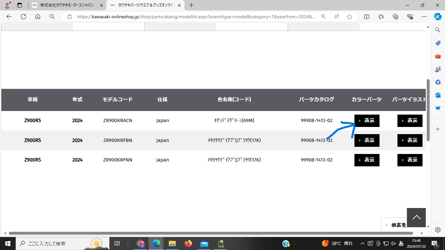Open the Collections icon in the toolbar
Image resolution: width=445 pixels, height=250 pixels.
tap(395, 17)
